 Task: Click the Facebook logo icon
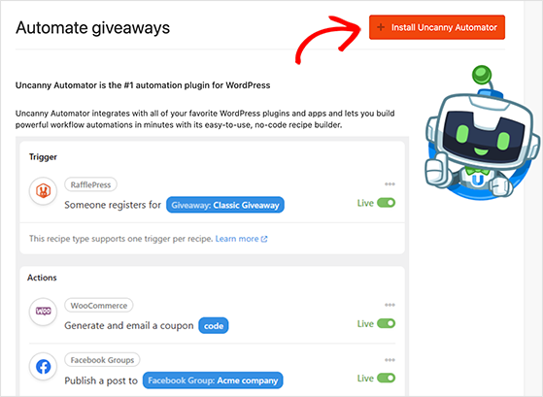pos(44,367)
